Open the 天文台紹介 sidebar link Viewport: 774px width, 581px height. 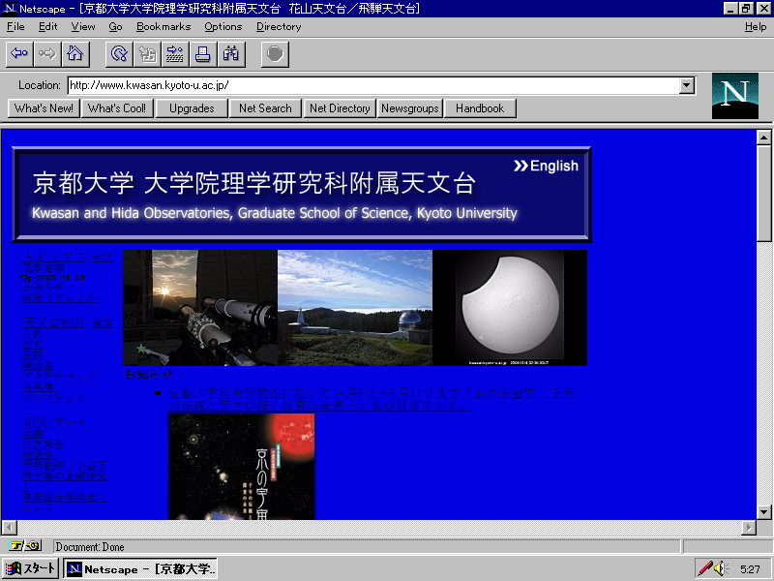(x=54, y=322)
